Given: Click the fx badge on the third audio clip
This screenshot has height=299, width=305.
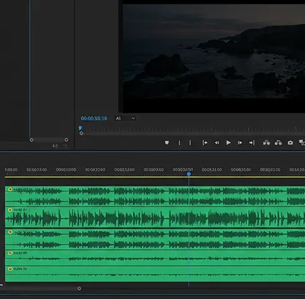Looking at the screenshot, I should (10, 232).
